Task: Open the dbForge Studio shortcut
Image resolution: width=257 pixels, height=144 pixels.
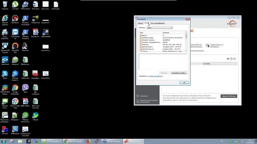Action: [x=15, y=76]
